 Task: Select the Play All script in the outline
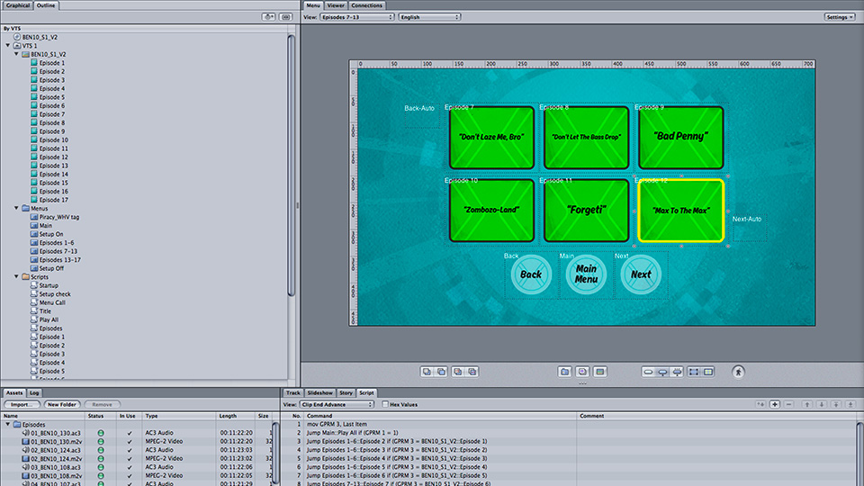[49, 319]
